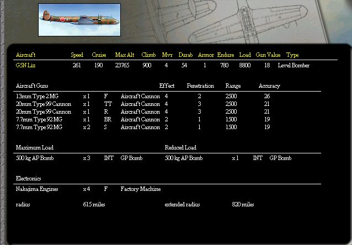Click the Durab column header
352x245 pixels.
(185, 55)
